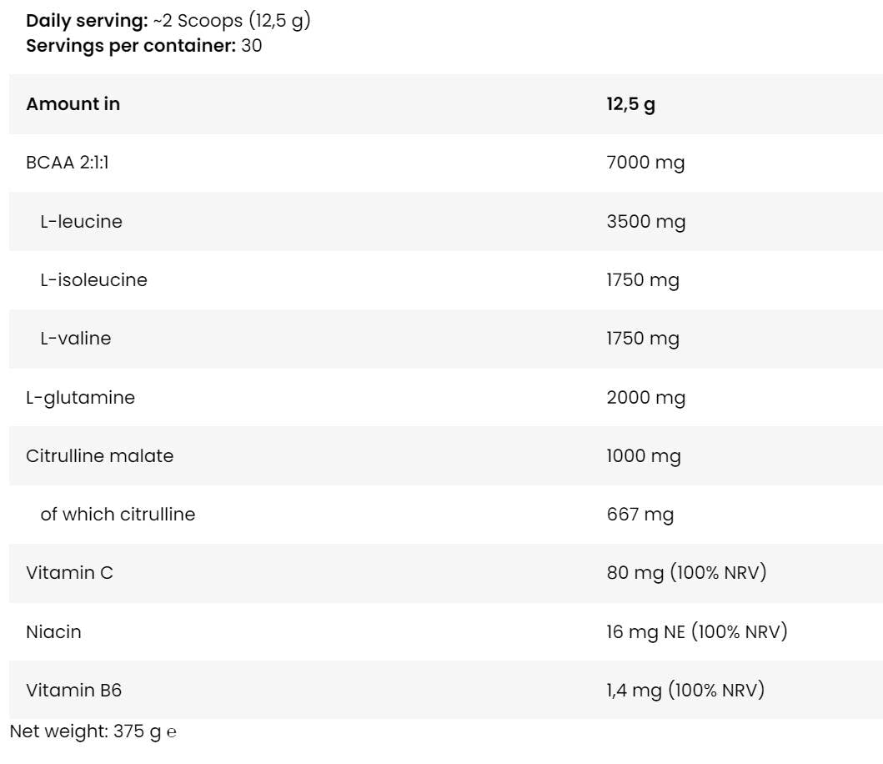This screenshot has width=883, height=764.
Task: Click the "Servings per container" text
Action: 131,46
